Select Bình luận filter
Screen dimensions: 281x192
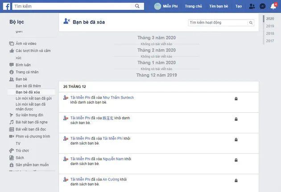tap(23, 65)
